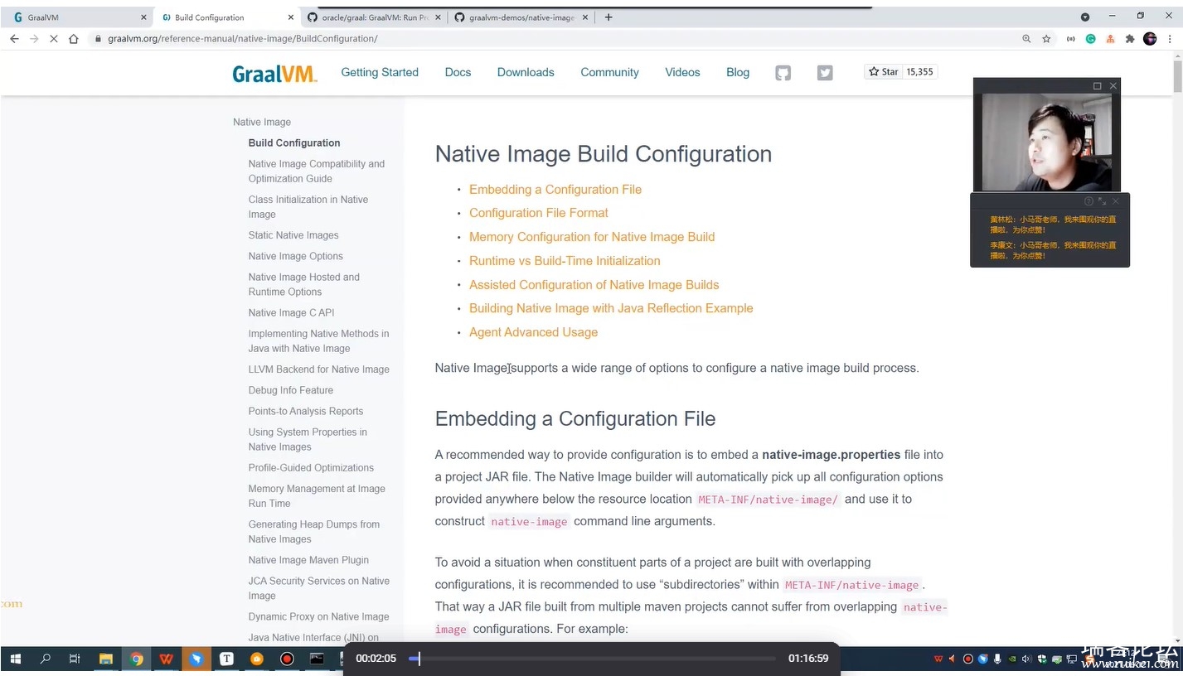
Task: Open Native Image Compatibility and Optimization Guide
Action: click(x=317, y=171)
